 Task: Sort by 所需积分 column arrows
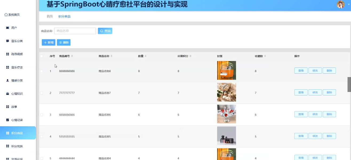(x=190, y=56)
